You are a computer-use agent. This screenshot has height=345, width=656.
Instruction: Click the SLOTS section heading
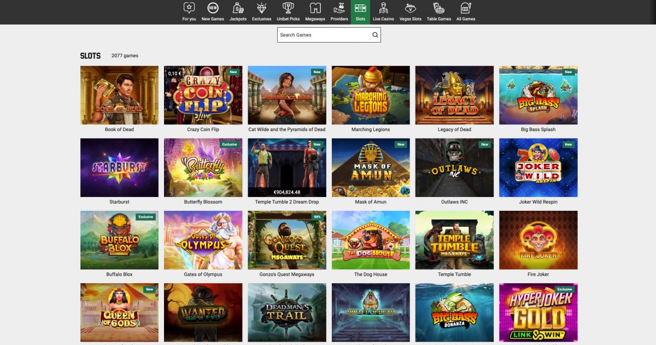90,56
